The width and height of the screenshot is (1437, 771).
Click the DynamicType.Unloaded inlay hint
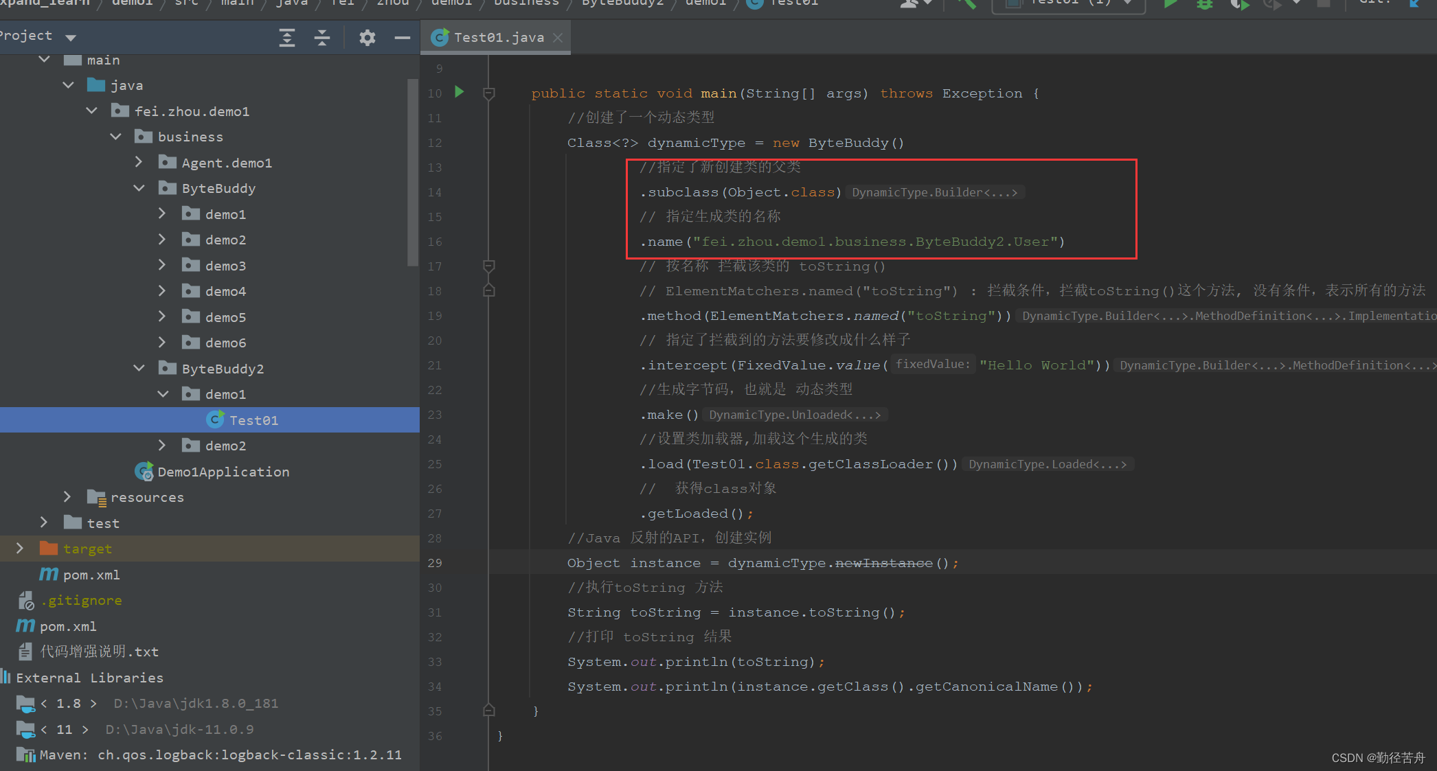(794, 415)
